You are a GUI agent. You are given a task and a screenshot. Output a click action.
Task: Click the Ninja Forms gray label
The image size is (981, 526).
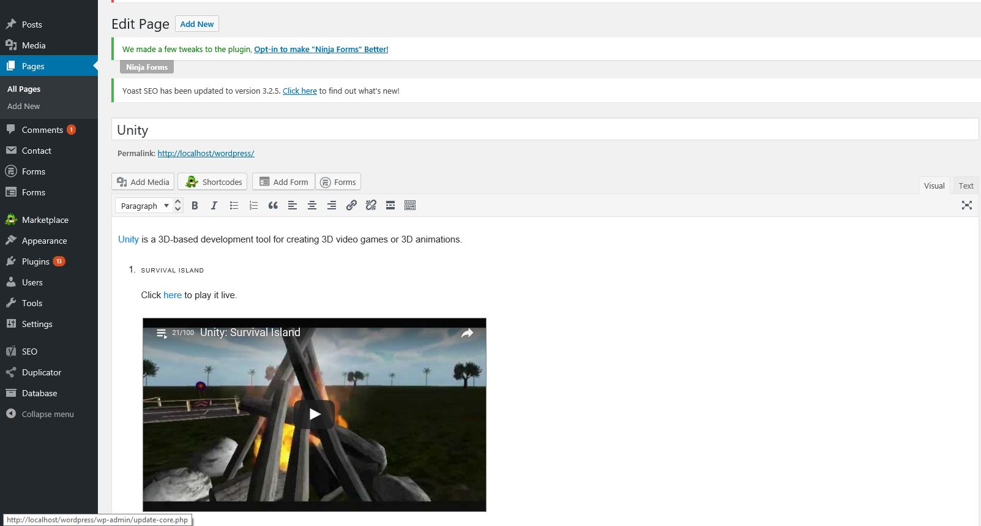pos(147,67)
